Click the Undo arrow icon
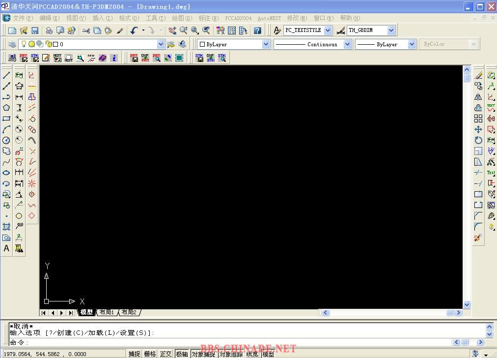The image size is (497, 358). 135,30
